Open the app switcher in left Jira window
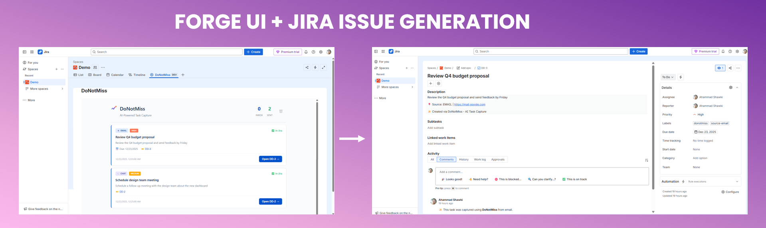This screenshot has height=228, width=766. tap(32, 52)
